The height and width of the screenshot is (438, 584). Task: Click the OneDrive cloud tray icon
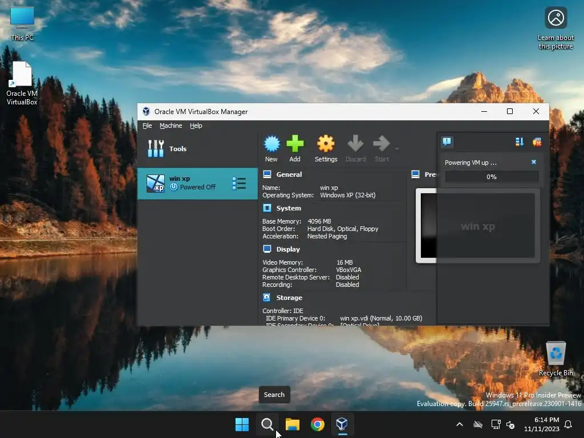[x=478, y=424]
